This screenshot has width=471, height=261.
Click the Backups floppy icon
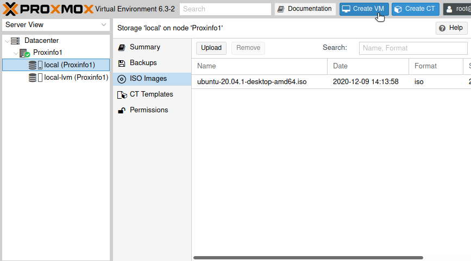coord(122,63)
